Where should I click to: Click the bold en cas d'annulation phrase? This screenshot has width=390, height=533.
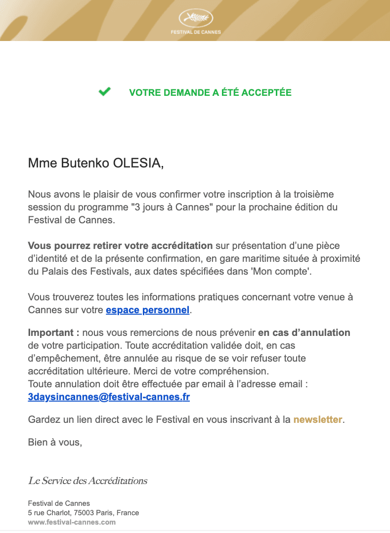click(x=304, y=332)
